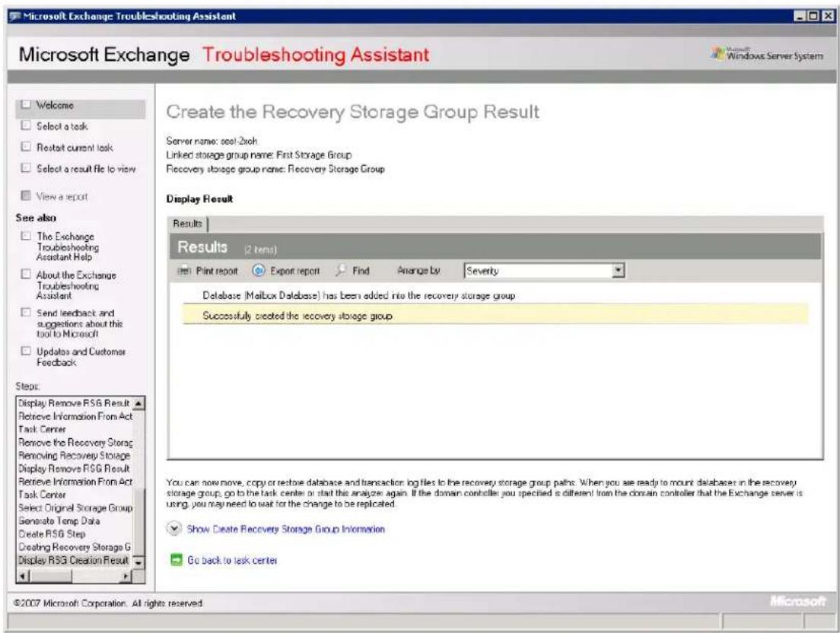
Task: Click Steps list horizontal scroll left arrow
Action: pos(23,576)
